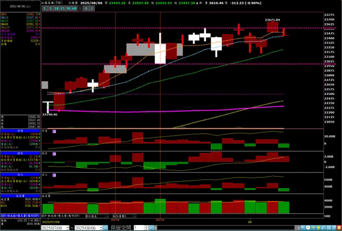The height and width of the screenshot is (231, 342).
Task: Select the 5-minute timeframe button
Action: 50,8
